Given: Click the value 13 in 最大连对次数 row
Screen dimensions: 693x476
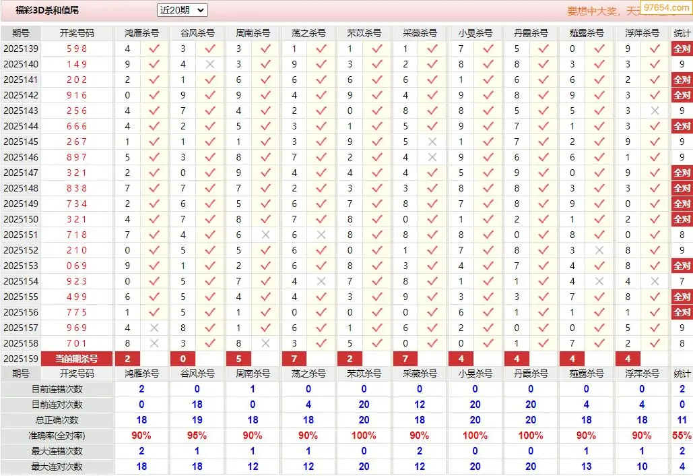Looking at the screenshot, I should coord(586,467).
